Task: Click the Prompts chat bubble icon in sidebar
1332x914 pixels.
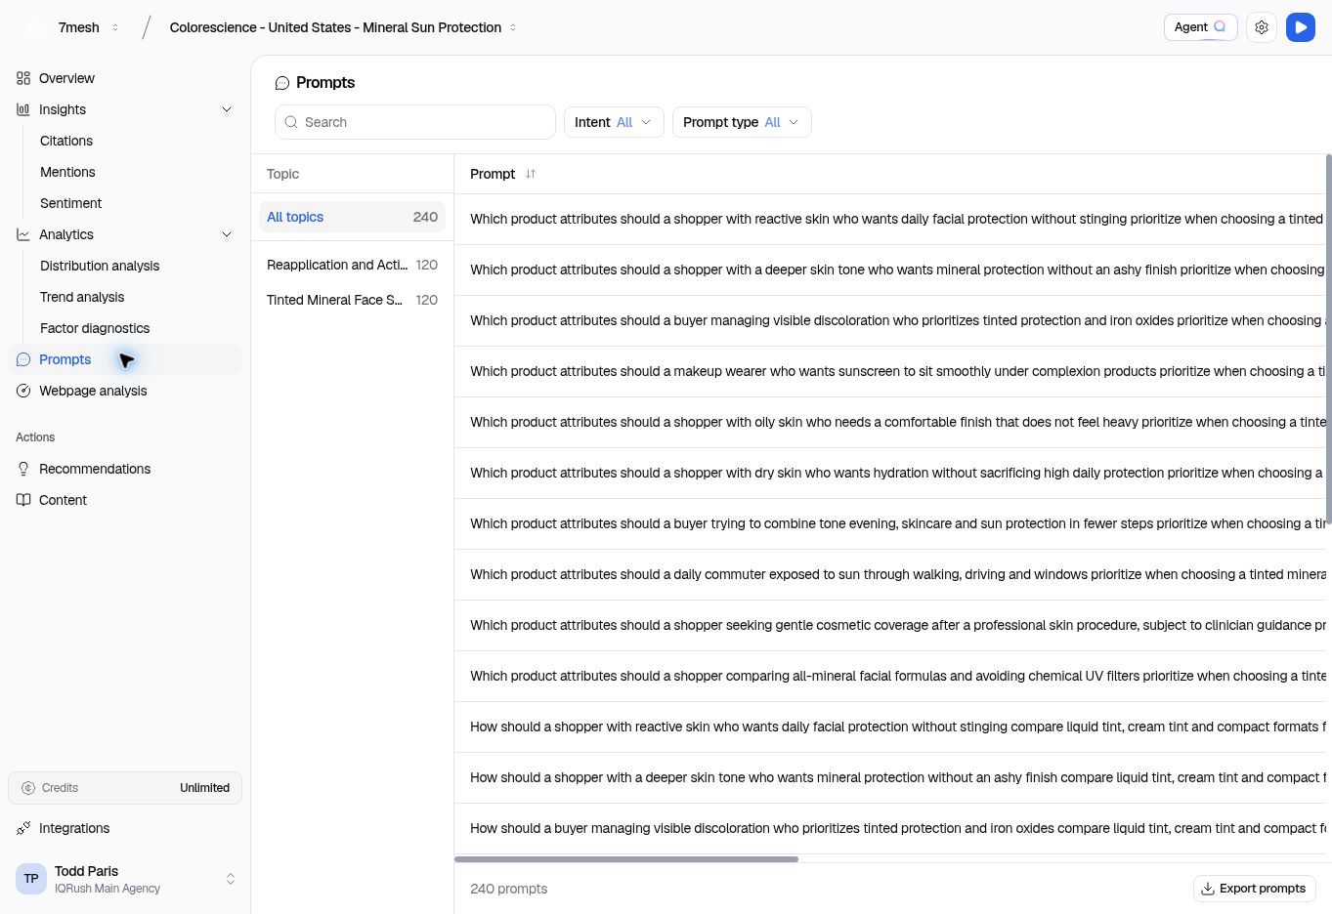Action: pos(23,359)
